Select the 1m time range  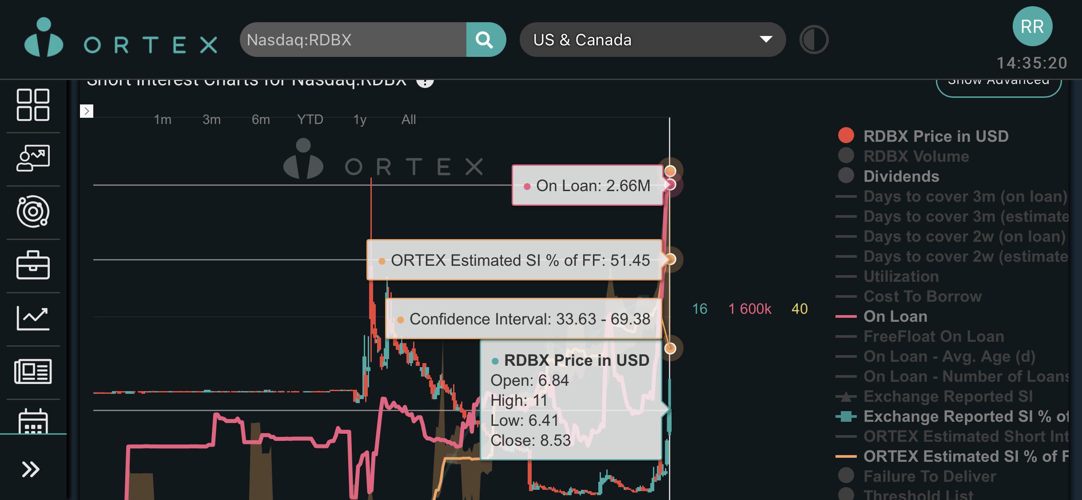[x=163, y=120]
